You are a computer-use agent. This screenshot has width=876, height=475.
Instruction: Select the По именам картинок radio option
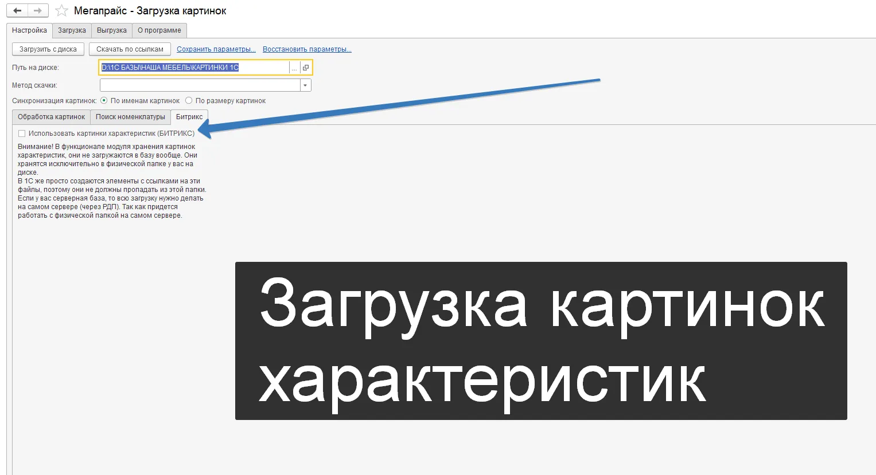coord(104,100)
